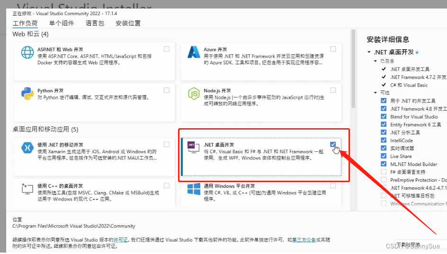Check F# 桌面语言支持 option
This screenshot has height=254, width=447.
(x=384, y=172)
